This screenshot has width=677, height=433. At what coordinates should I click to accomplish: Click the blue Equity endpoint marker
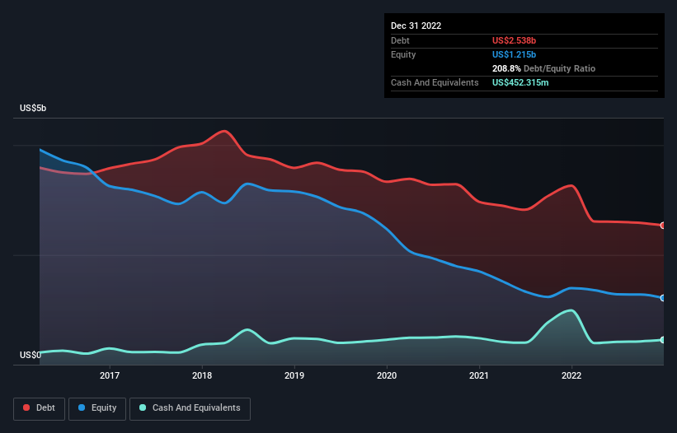pos(663,298)
